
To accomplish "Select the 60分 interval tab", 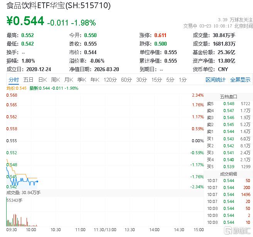I will point(126,80).
